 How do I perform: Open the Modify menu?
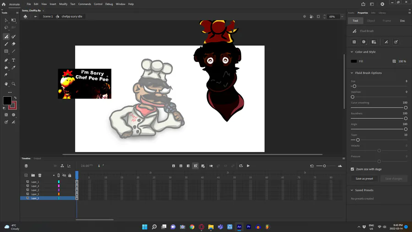63,4
